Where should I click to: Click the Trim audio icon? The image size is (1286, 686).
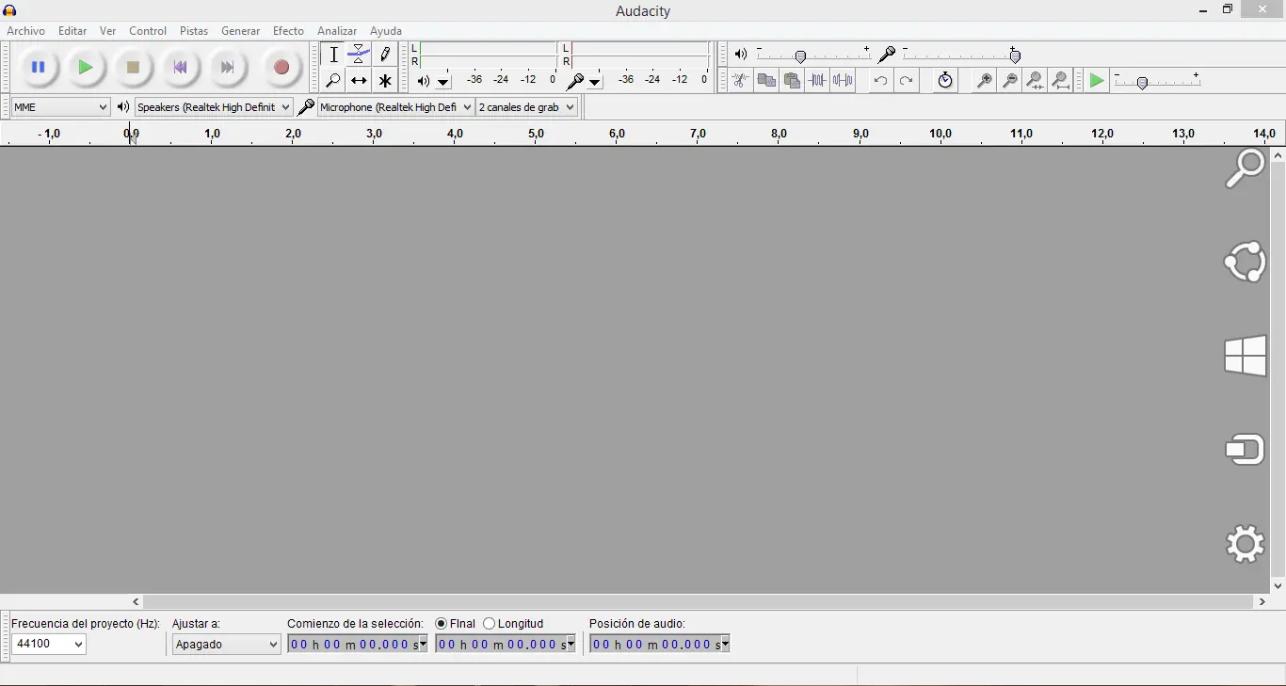point(817,81)
